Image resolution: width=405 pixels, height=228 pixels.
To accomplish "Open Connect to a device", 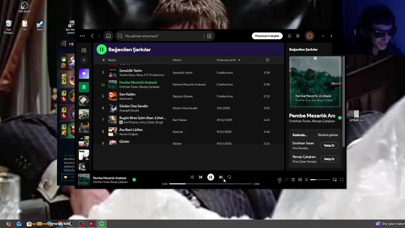I will pyautogui.click(x=300, y=180).
